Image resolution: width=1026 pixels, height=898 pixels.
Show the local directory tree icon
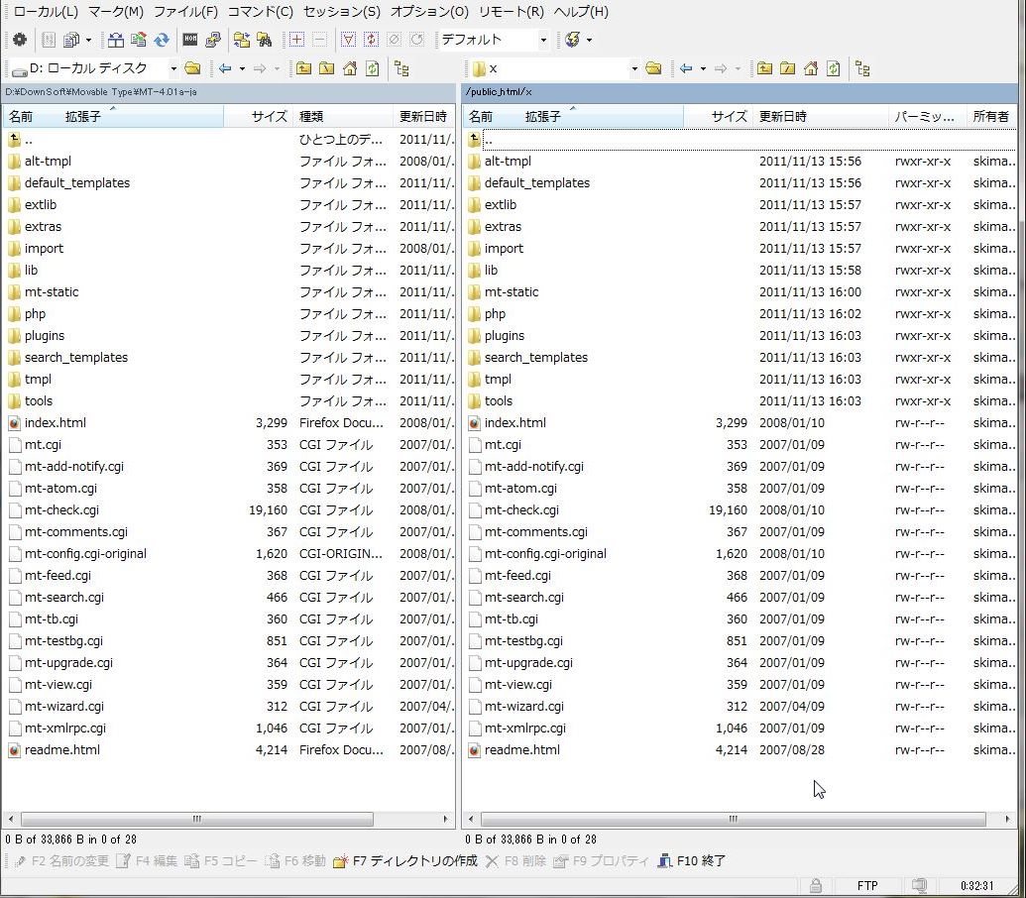pyautogui.click(x=401, y=68)
